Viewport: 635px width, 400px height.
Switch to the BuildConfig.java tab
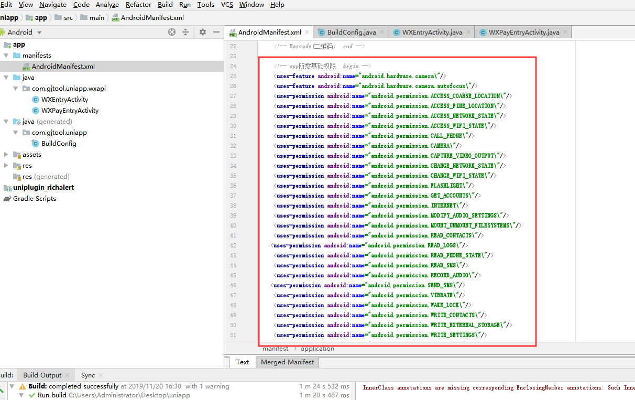tap(351, 32)
